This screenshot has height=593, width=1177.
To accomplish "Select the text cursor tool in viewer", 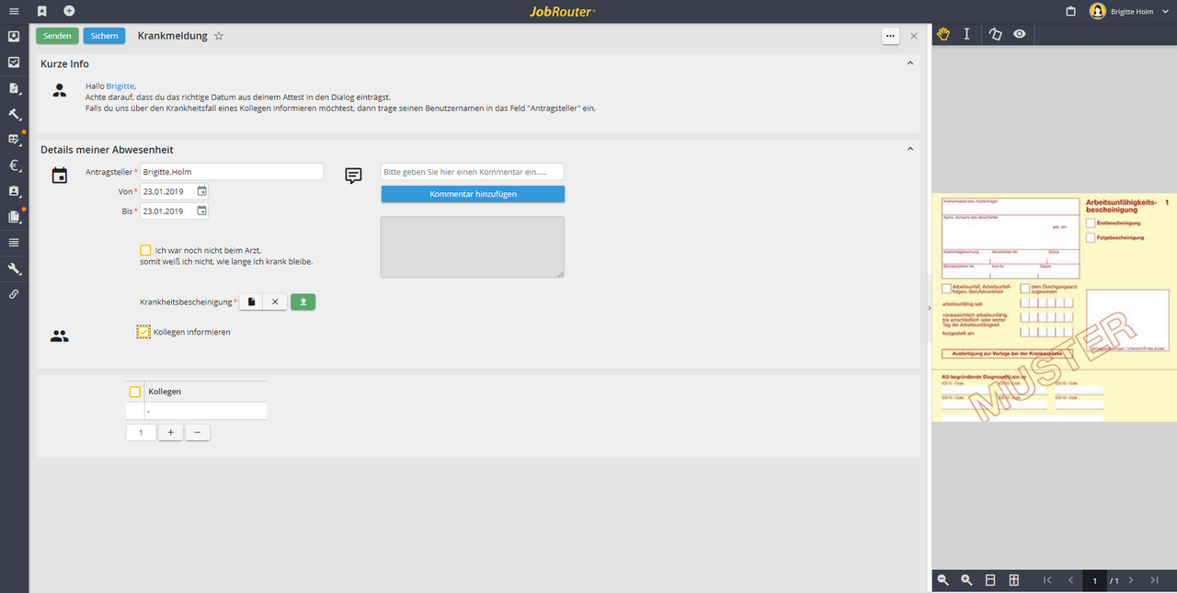I will pyautogui.click(x=966, y=34).
